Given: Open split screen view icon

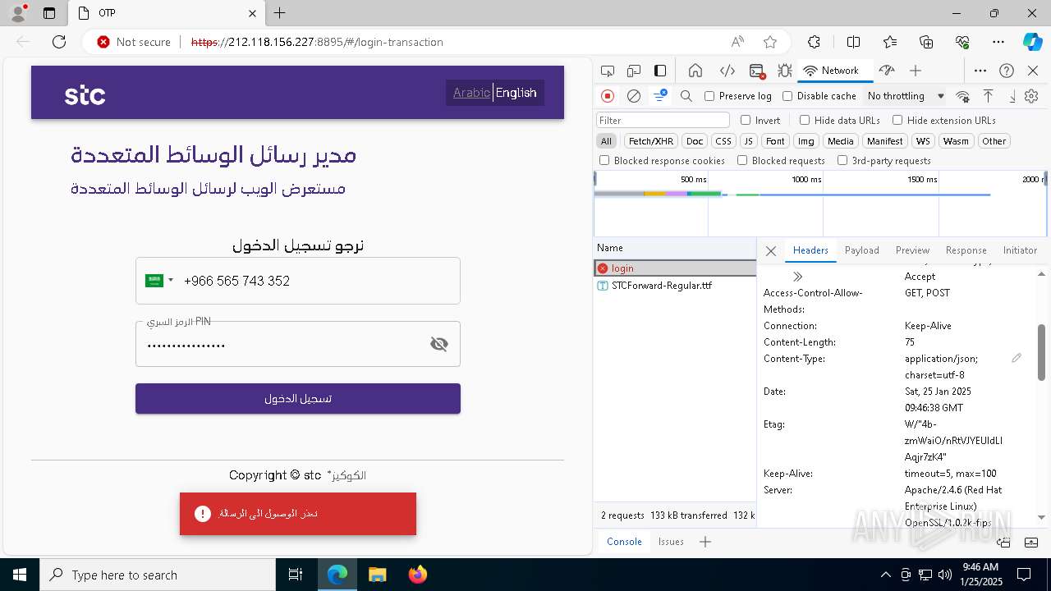Looking at the screenshot, I should pyautogui.click(x=853, y=42).
